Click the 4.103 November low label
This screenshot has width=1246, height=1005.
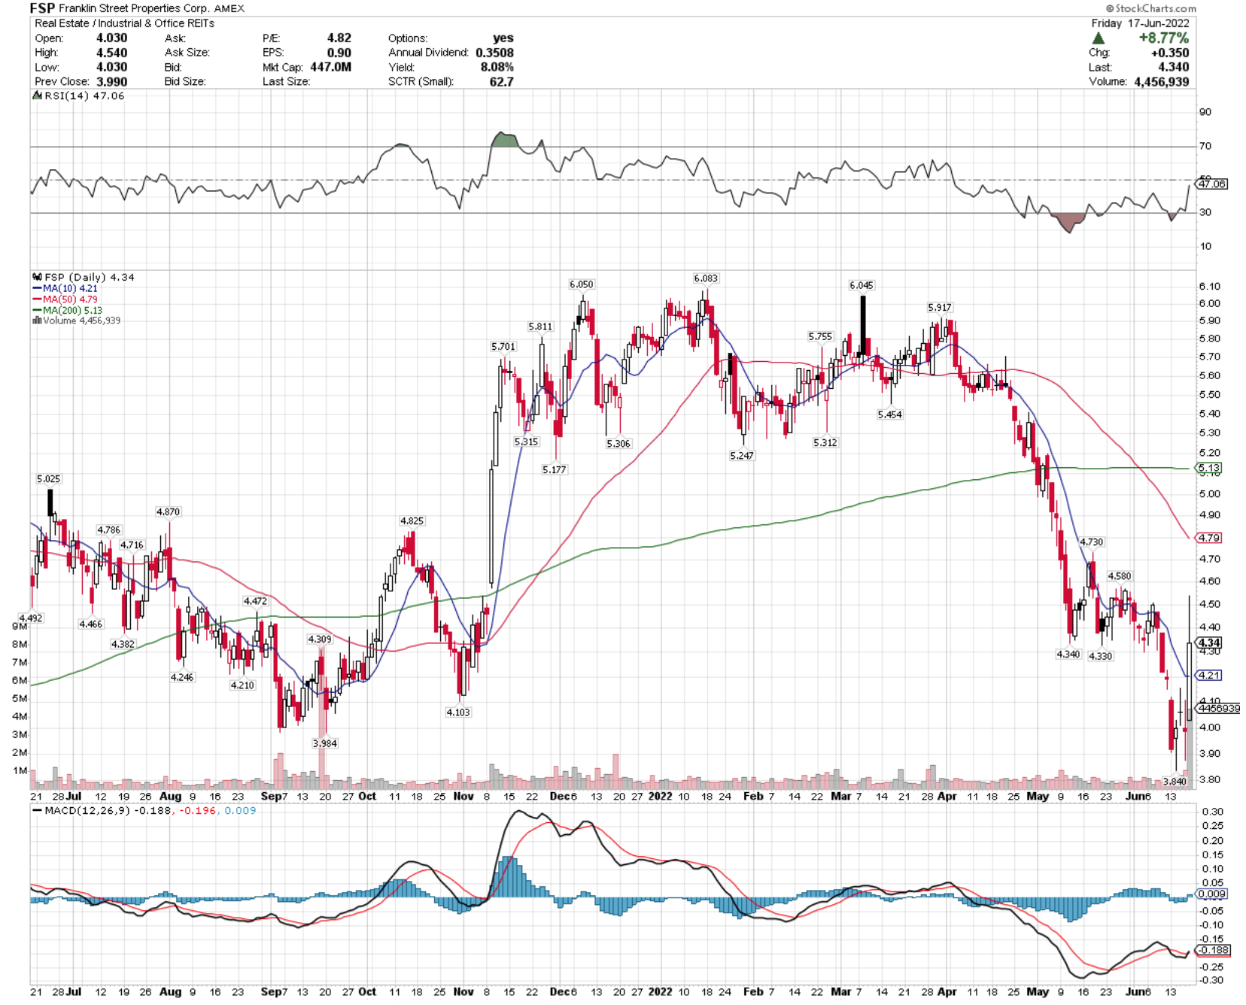point(458,712)
